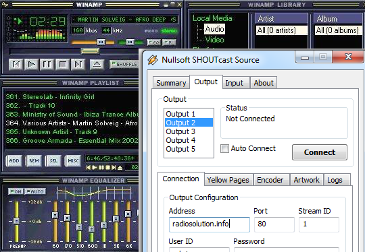This screenshot has height=252, width=365.
Task: Select playlist entry 362 Track 10
Action: [x=30, y=106]
